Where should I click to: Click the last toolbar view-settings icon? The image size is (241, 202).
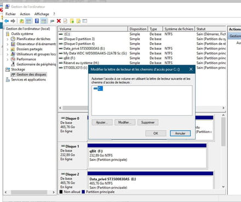pos(85,21)
